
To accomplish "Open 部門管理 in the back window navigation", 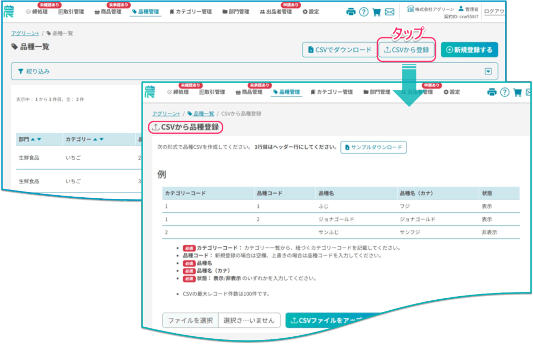I will [235, 11].
